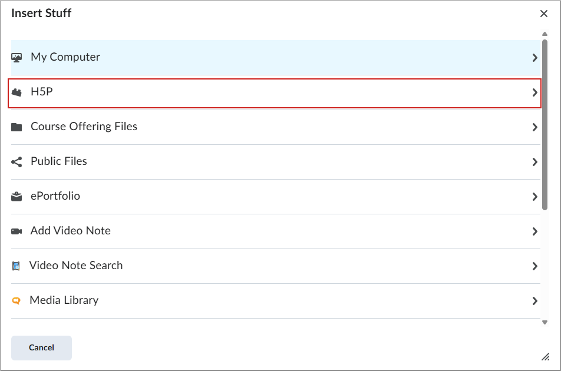Choose the Add Video Note entry
The height and width of the screenshot is (371, 561).
[71, 231]
